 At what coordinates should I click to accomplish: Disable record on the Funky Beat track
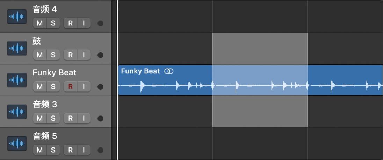tap(70, 86)
